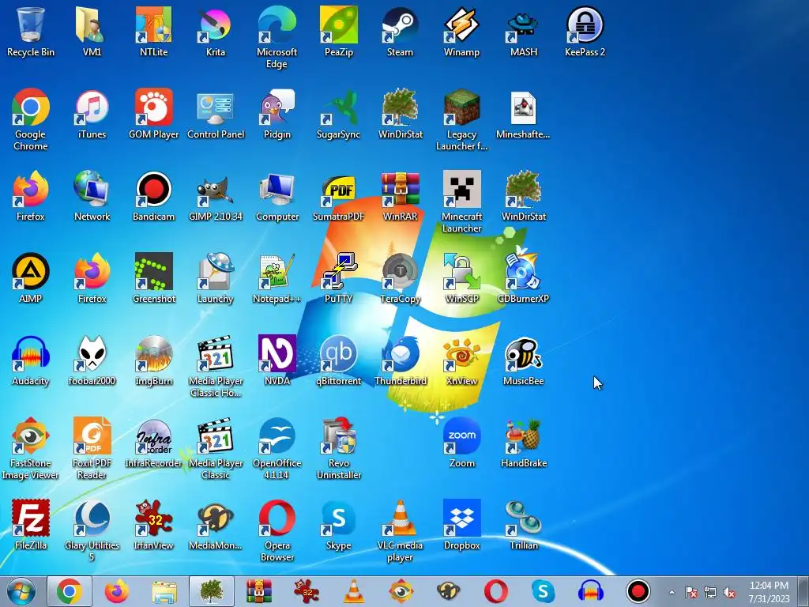Select the Legacy Launcher desktop shortcut
Screen dimensions: 809x607
[461, 120]
